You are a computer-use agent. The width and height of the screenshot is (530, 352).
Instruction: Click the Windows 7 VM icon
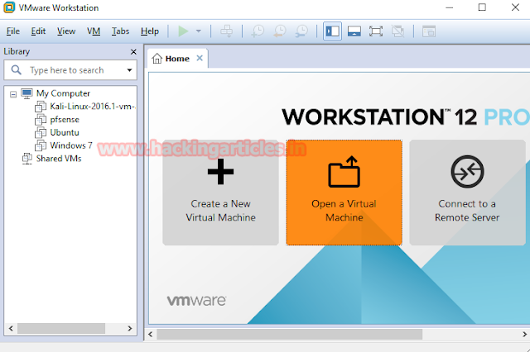(41, 145)
